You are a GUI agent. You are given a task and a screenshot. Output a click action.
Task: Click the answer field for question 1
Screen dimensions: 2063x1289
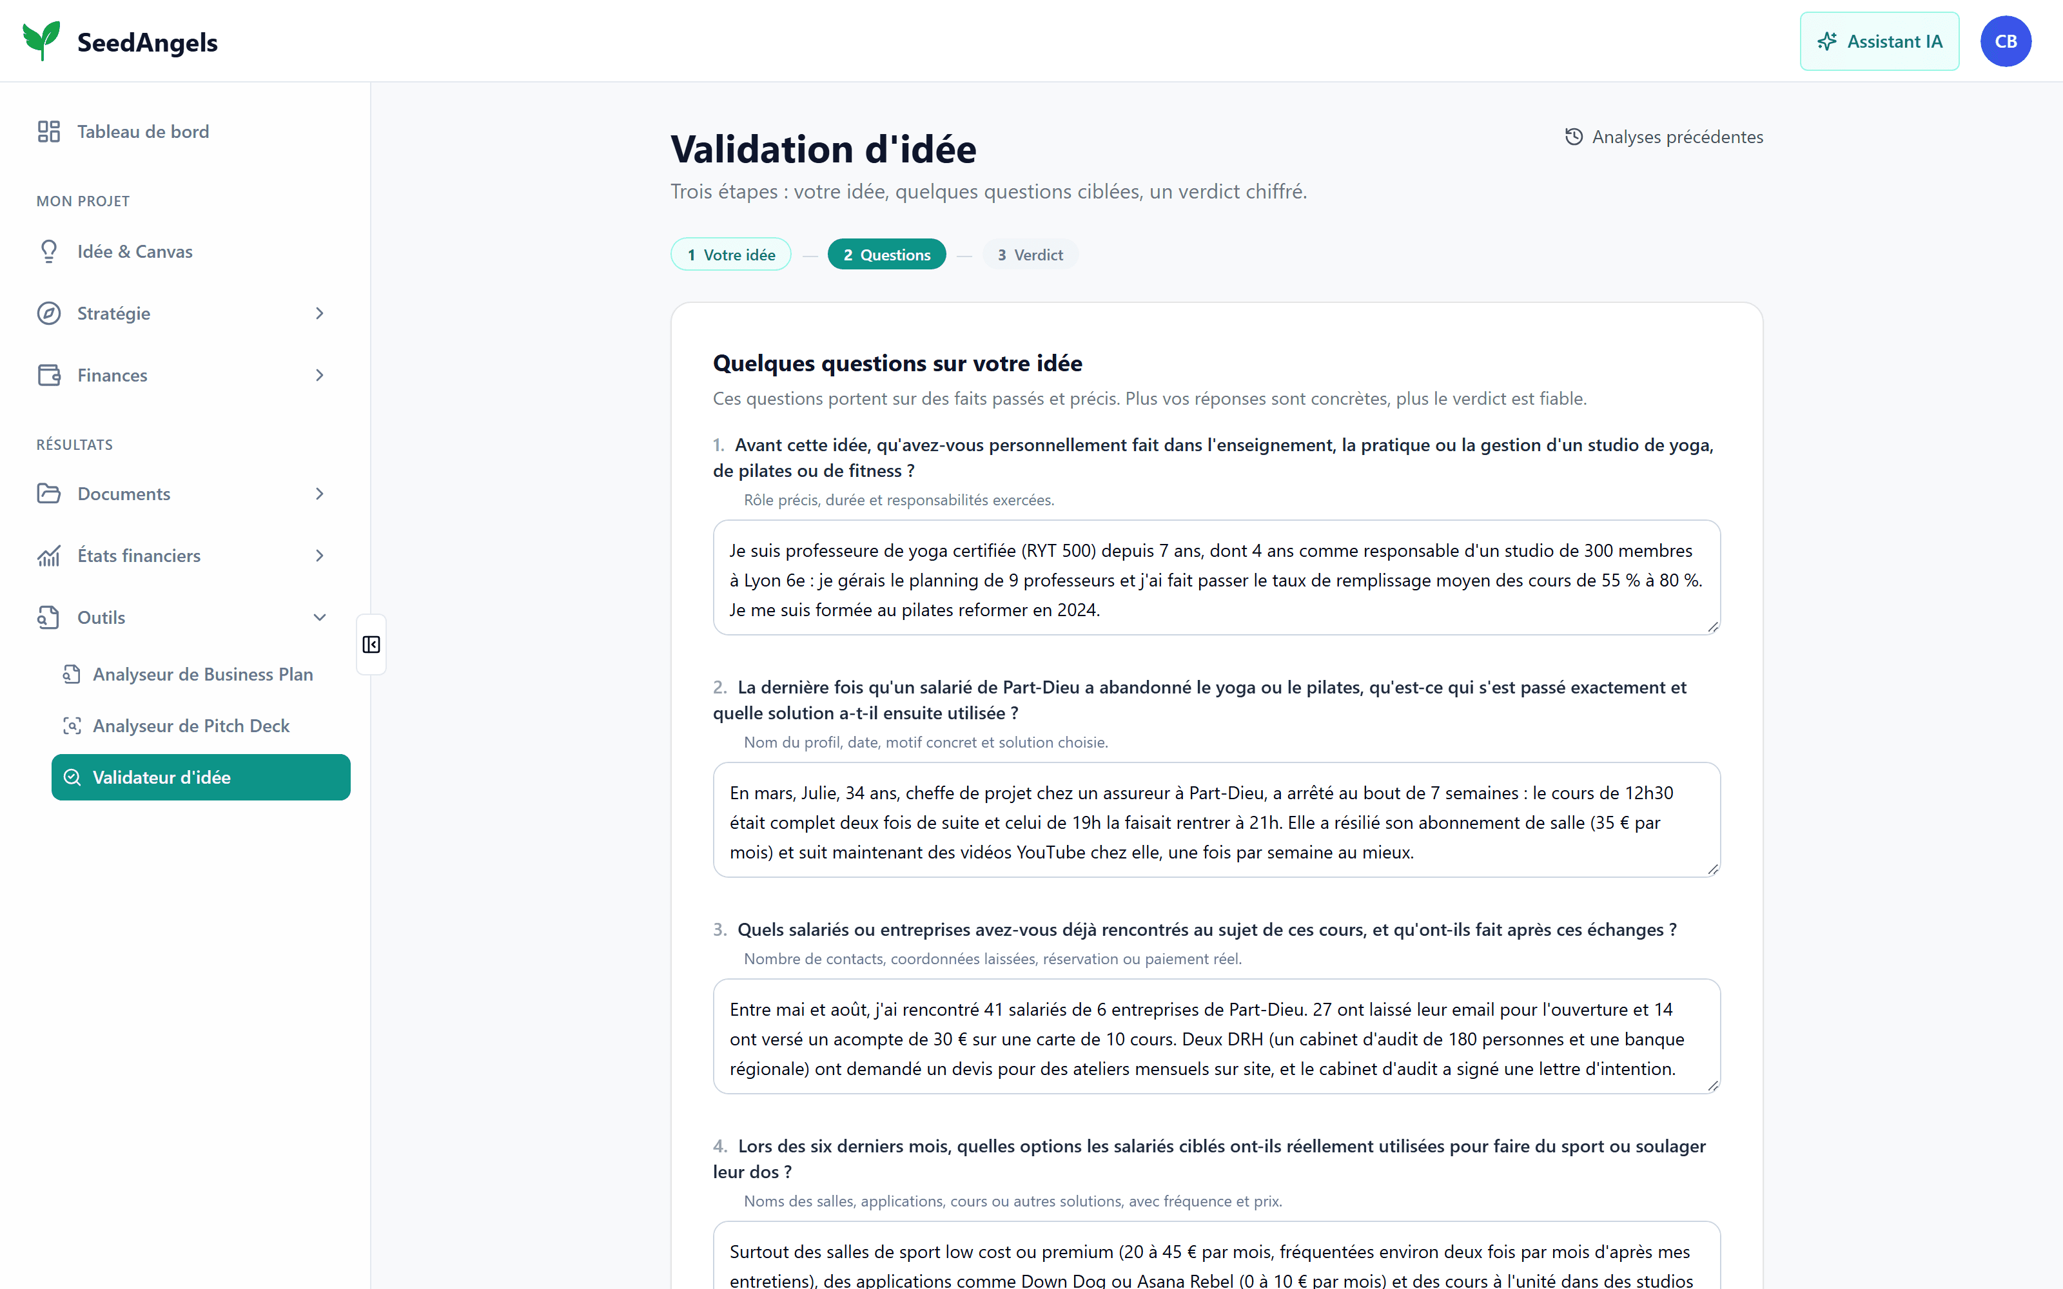click(1217, 578)
